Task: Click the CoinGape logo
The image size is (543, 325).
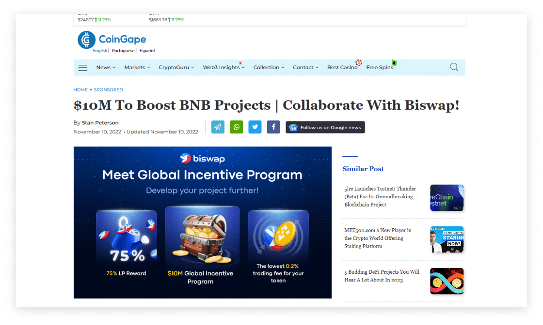Action: (112, 40)
